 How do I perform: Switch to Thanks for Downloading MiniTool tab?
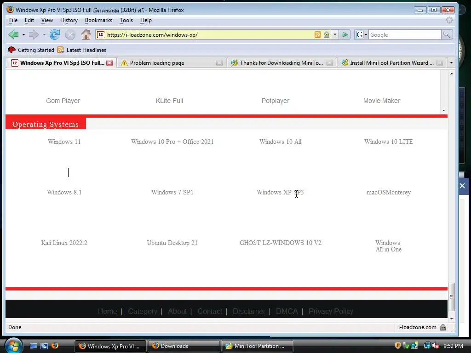click(x=281, y=63)
